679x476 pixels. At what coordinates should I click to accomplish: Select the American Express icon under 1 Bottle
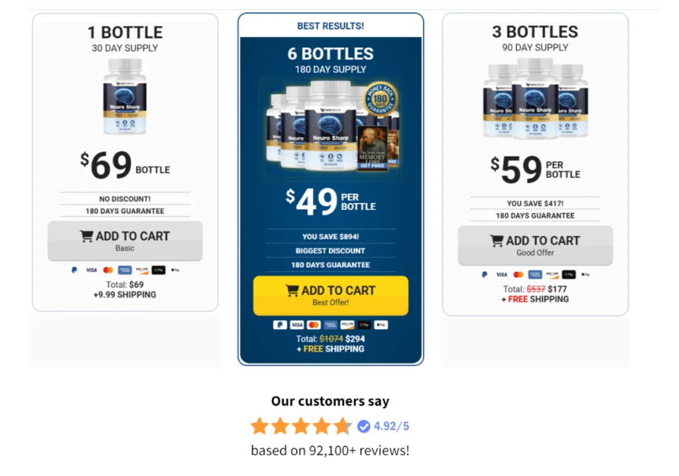pyautogui.click(x=125, y=270)
